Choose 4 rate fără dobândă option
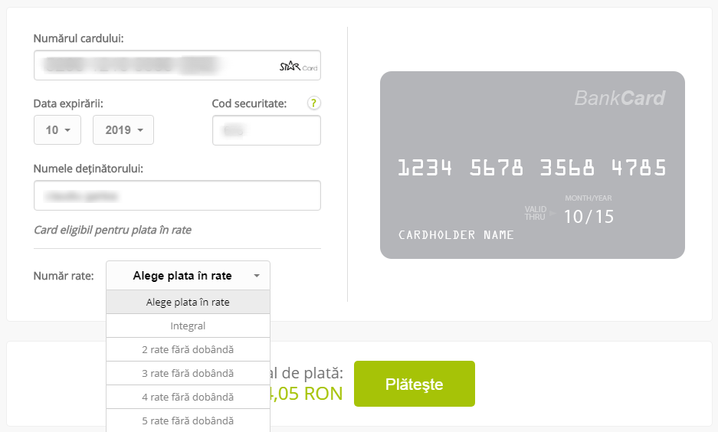This screenshot has width=718, height=432. [x=188, y=397]
